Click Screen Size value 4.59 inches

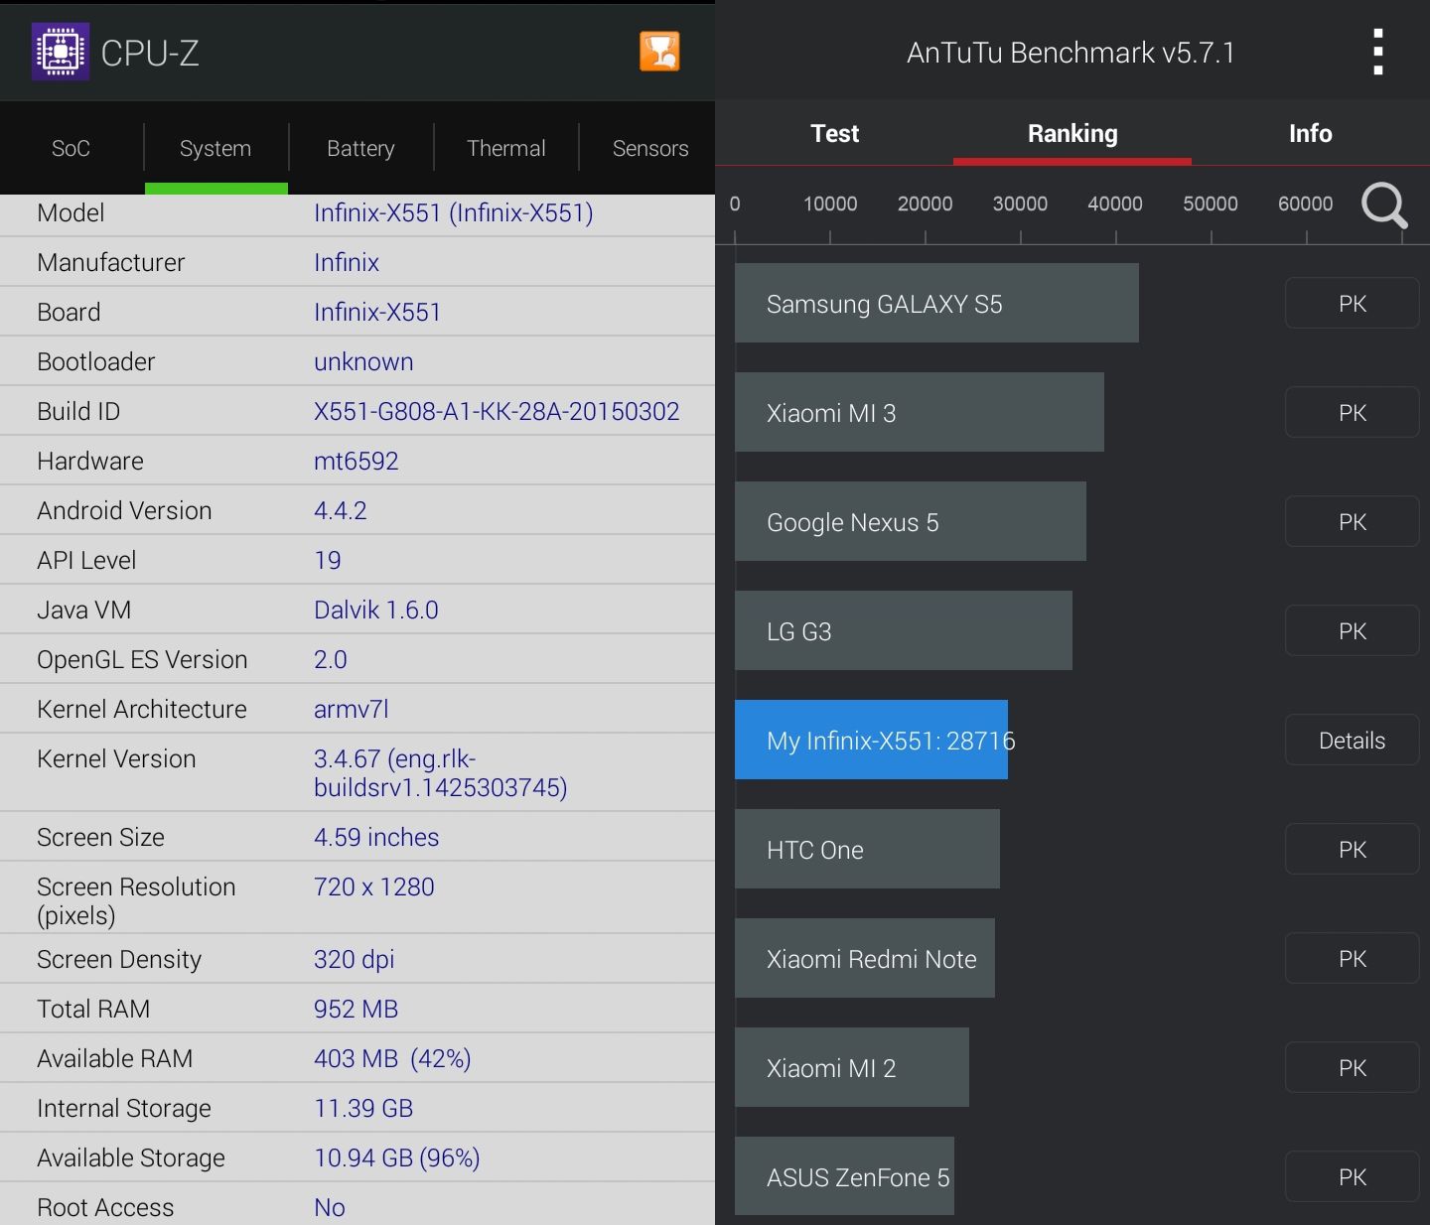coord(376,837)
